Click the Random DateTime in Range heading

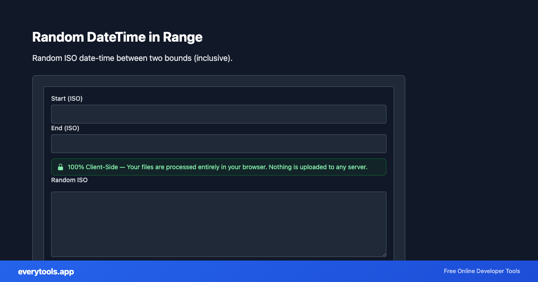click(x=117, y=37)
